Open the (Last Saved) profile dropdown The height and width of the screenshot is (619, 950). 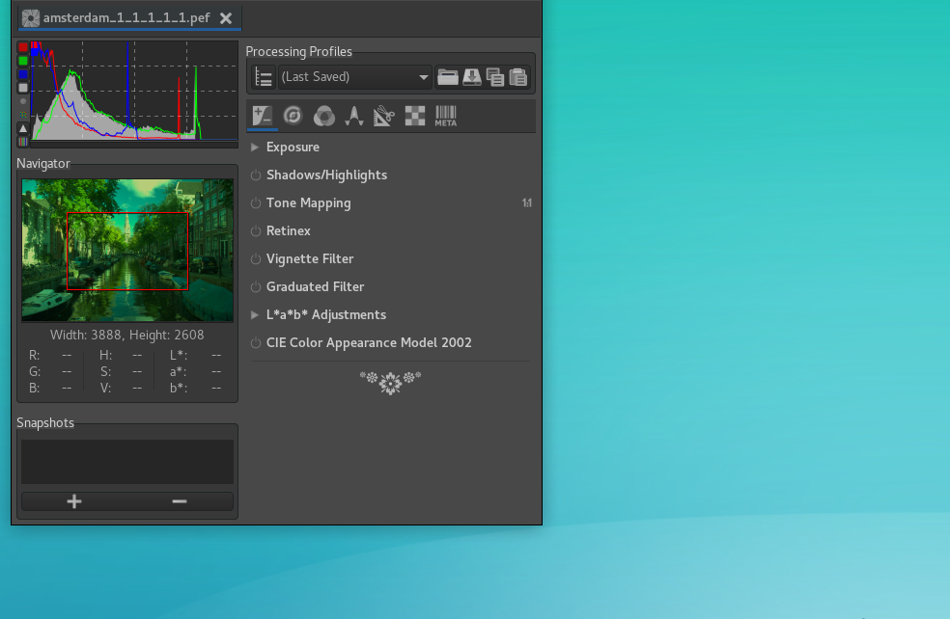click(x=354, y=77)
